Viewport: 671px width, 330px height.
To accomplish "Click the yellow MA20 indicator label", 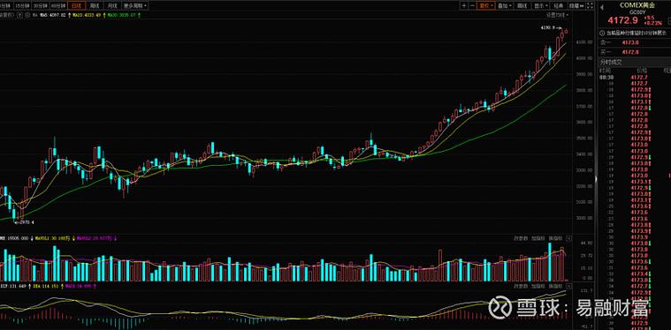I will point(87,14).
